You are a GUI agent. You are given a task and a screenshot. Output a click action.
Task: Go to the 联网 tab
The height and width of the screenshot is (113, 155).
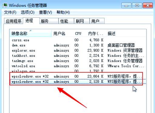pyautogui.click(x=82, y=21)
